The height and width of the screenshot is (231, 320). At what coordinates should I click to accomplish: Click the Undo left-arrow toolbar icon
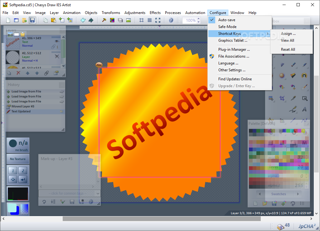point(83,20)
